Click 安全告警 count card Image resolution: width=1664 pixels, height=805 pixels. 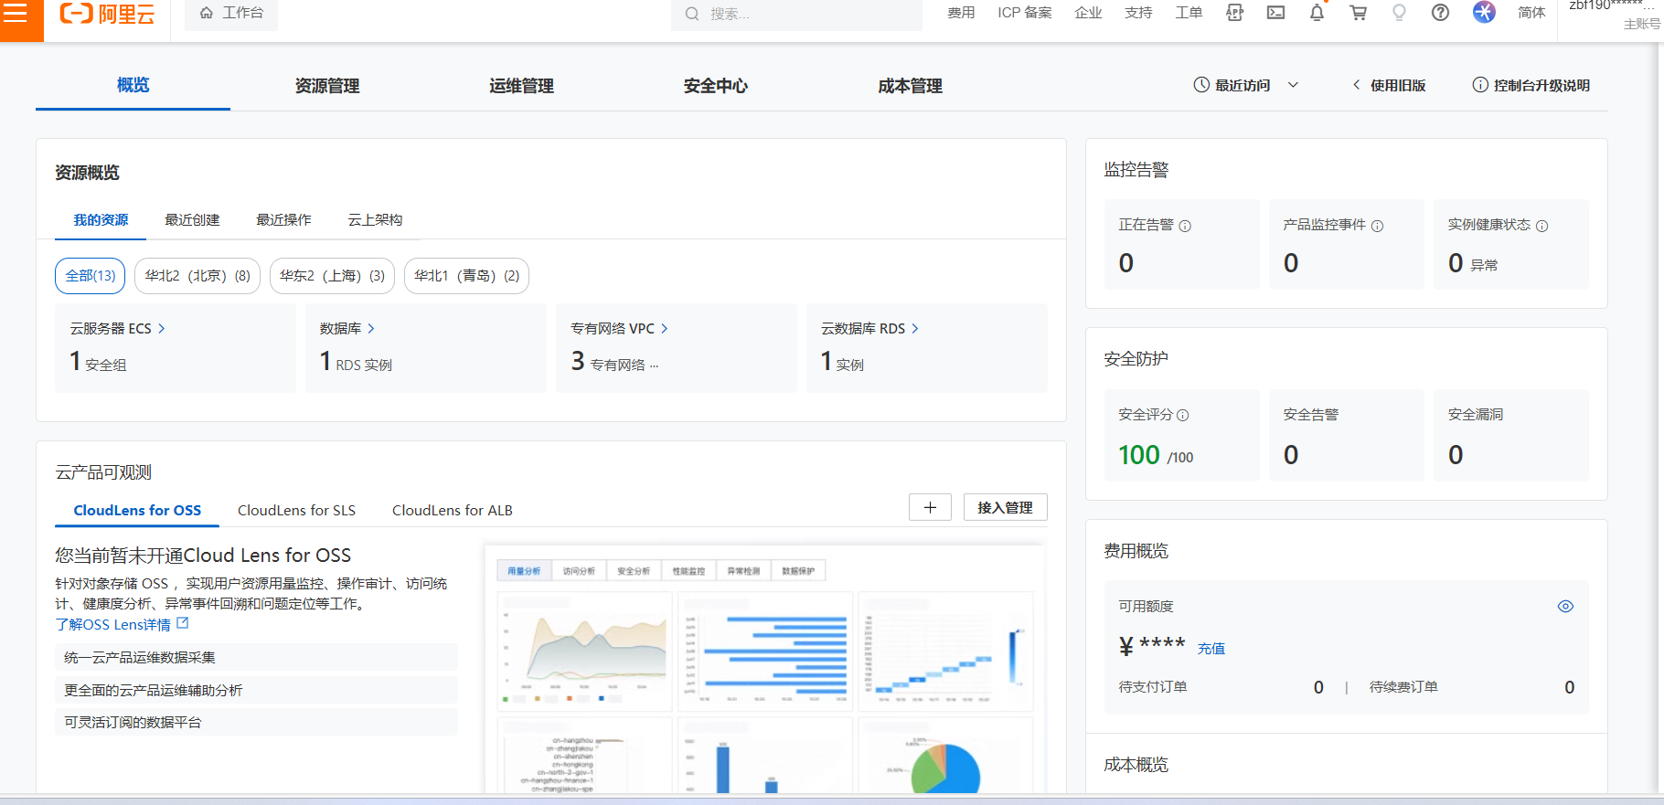click(x=1347, y=436)
